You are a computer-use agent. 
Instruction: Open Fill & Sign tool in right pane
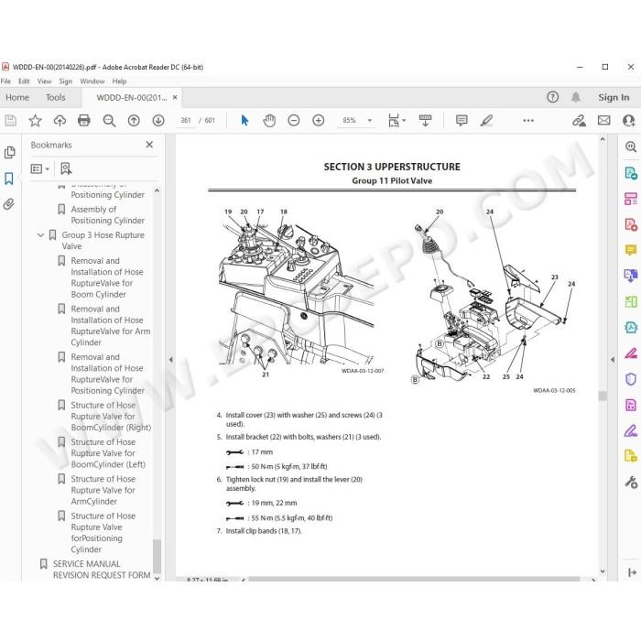click(x=631, y=430)
